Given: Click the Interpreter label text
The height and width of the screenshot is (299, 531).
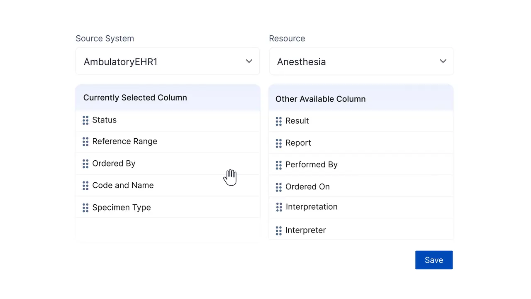Looking at the screenshot, I should pyautogui.click(x=306, y=230).
